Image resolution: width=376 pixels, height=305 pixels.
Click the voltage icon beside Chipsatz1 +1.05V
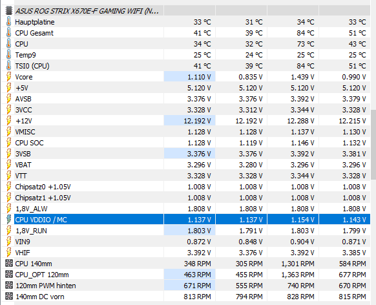[x=9, y=198]
